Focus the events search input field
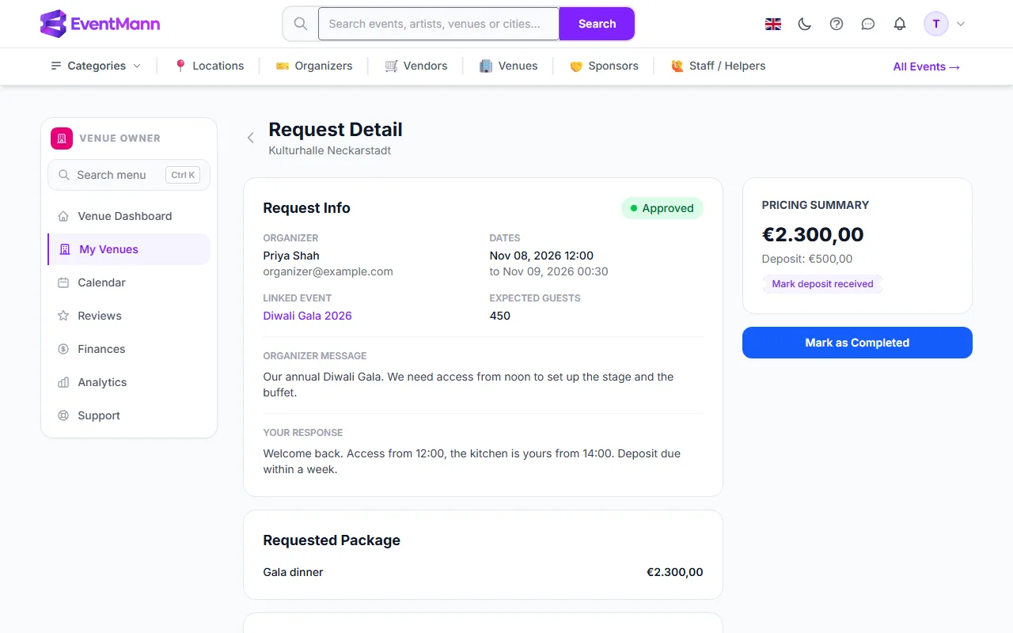The width and height of the screenshot is (1013, 633). pyautogui.click(x=438, y=24)
